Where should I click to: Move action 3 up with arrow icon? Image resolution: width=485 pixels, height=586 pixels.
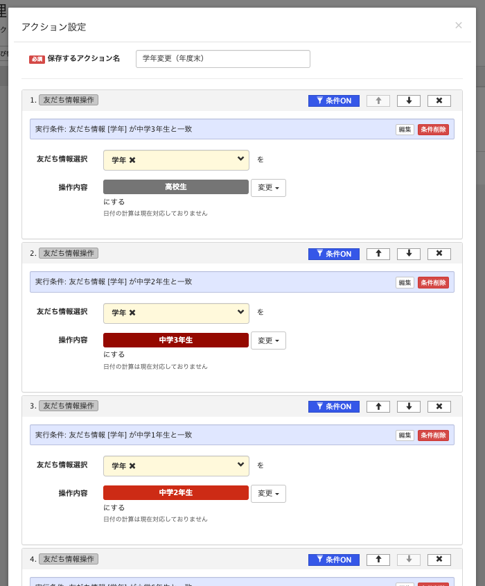pyautogui.click(x=378, y=406)
